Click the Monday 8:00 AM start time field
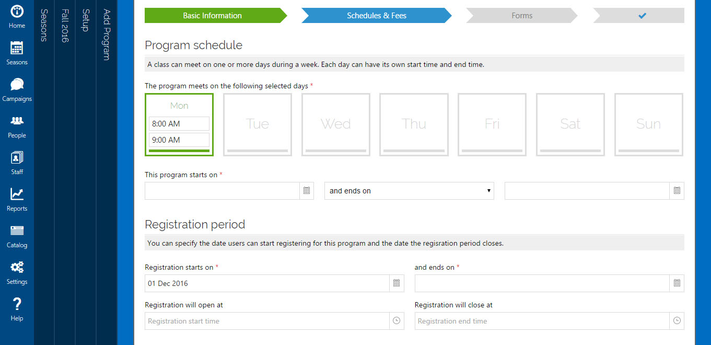 179,124
